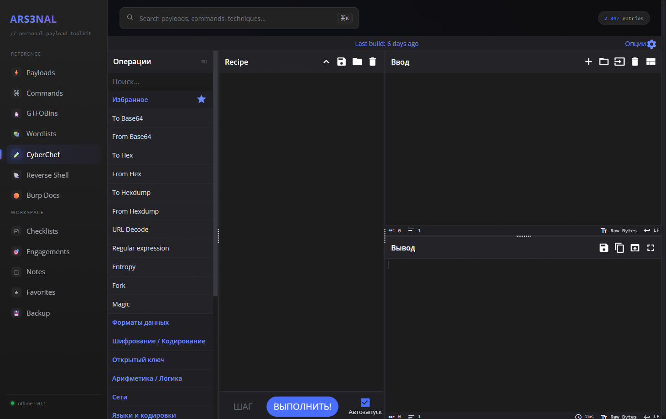Open the Commands reference section
This screenshot has height=419, width=666.
tap(54, 93)
